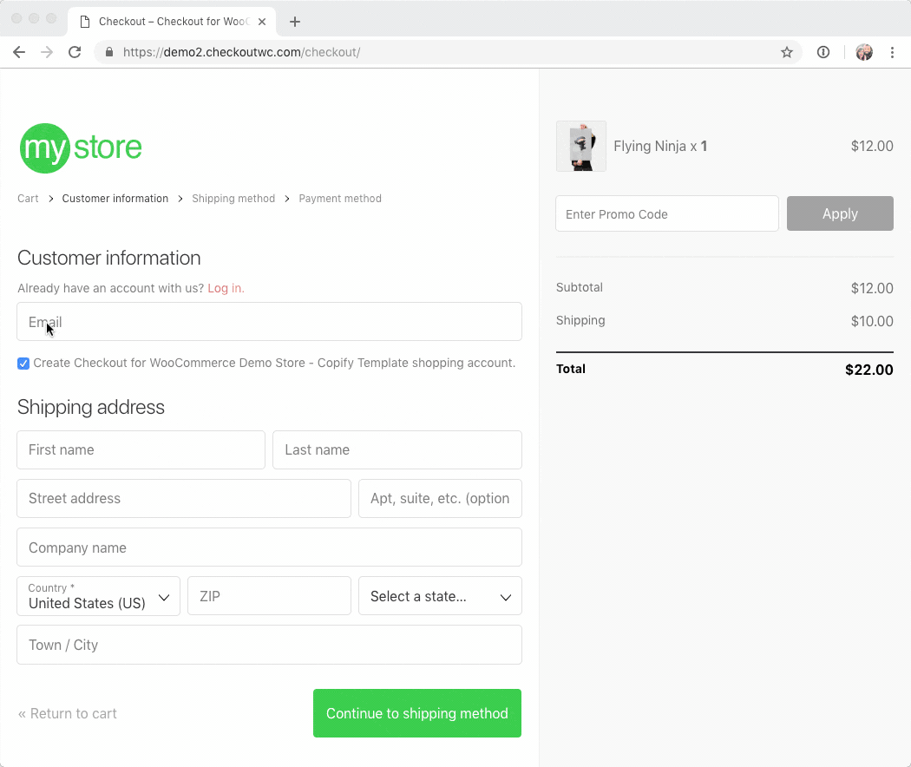Select Payment method breadcrumb
This screenshot has height=767, width=911.
[x=340, y=199]
